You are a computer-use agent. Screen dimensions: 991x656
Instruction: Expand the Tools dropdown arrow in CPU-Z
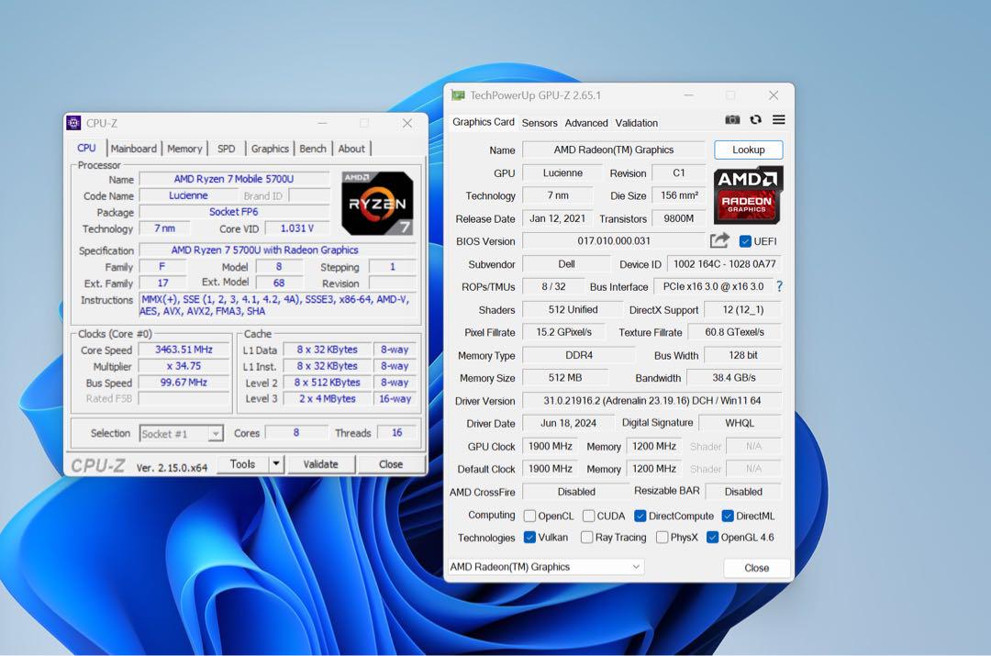pyautogui.click(x=276, y=464)
